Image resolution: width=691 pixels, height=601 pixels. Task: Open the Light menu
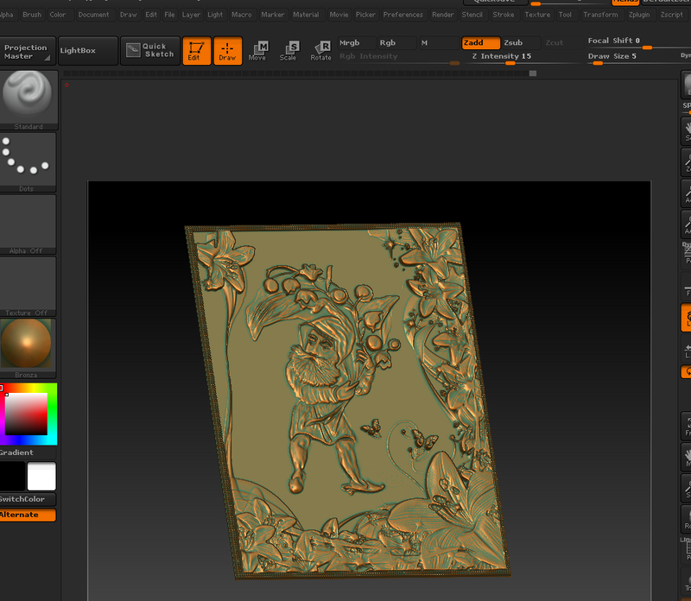pos(215,15)
